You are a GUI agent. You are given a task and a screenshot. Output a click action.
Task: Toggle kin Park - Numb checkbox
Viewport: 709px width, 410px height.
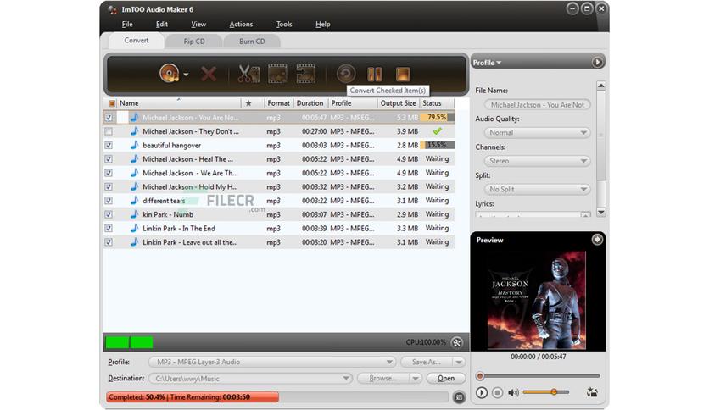tap(109, 214)
